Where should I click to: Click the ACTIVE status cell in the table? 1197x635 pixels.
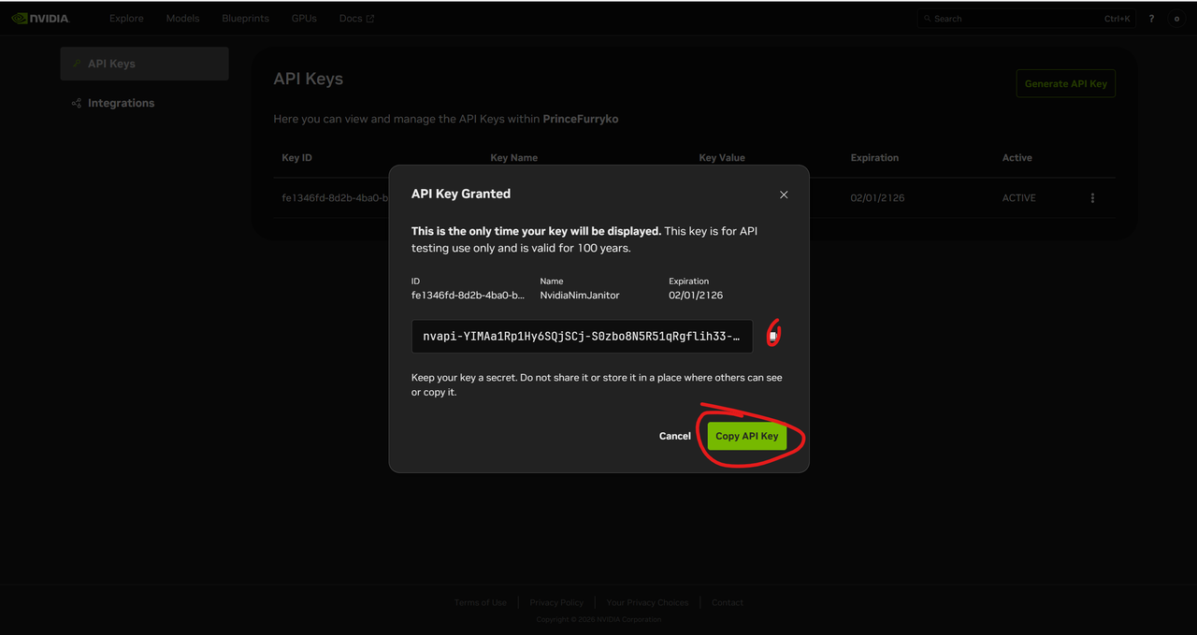[1019, 198]
